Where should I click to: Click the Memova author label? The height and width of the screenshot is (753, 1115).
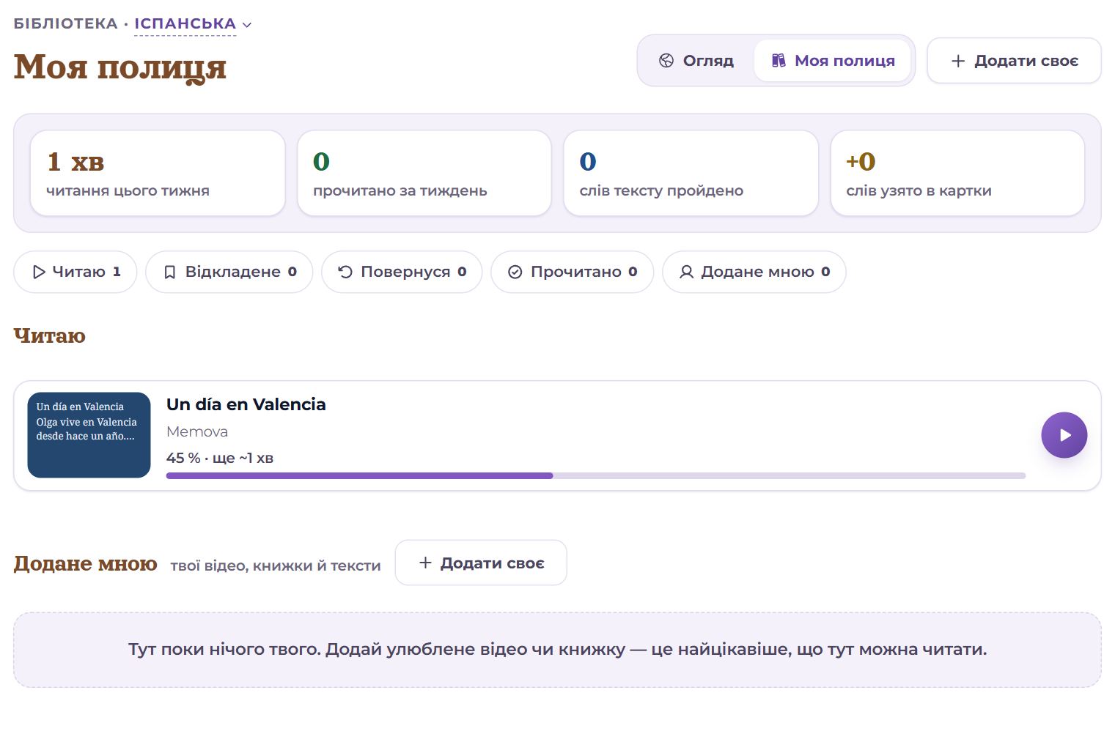(x=197, y=431)
